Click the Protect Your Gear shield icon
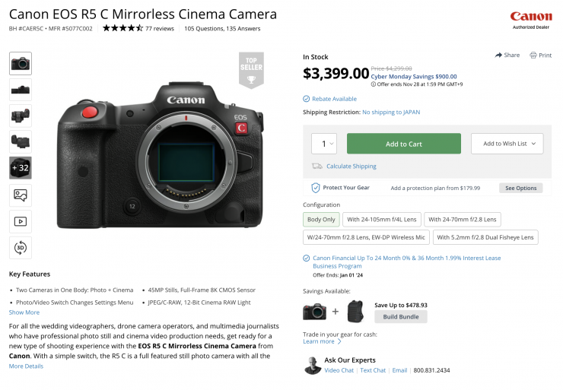 (x=315, y=188)
